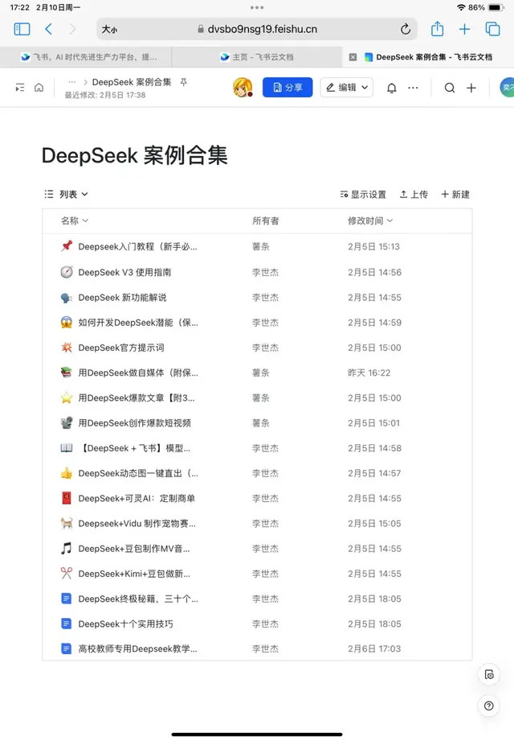Open DeepSeek终极秘籍 document
The image size is (514, 741).
click(138, 599)
